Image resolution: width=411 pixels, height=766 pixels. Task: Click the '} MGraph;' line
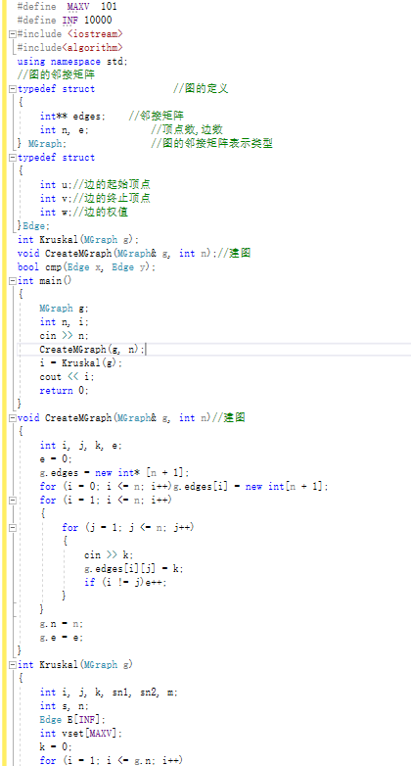tap(42, 144)
